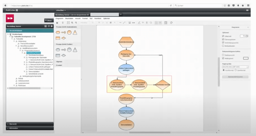
Task: Enable the Bildlaufleisten checkbox
Action: tap(223, 46)
